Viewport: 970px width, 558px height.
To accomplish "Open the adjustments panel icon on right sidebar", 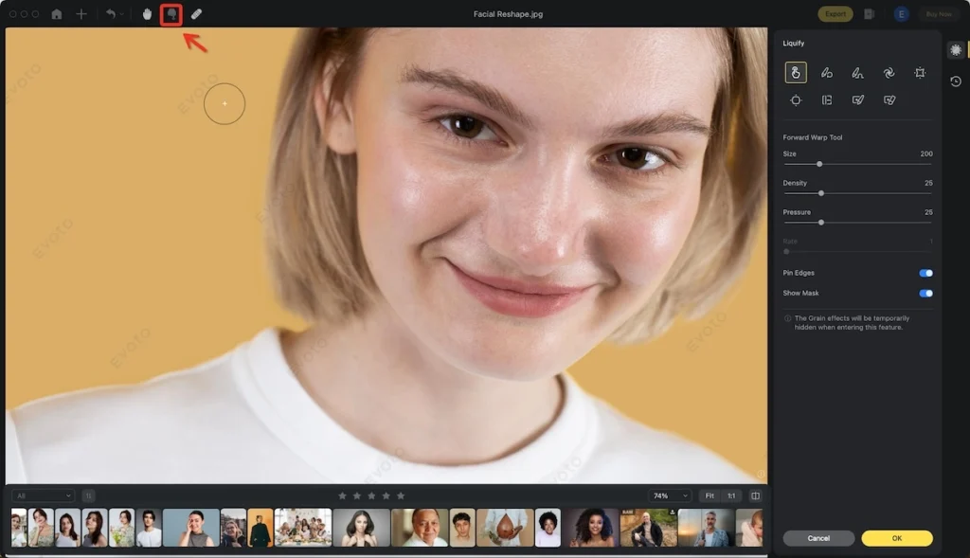I will pyautogui.click(x=956, y=50).
